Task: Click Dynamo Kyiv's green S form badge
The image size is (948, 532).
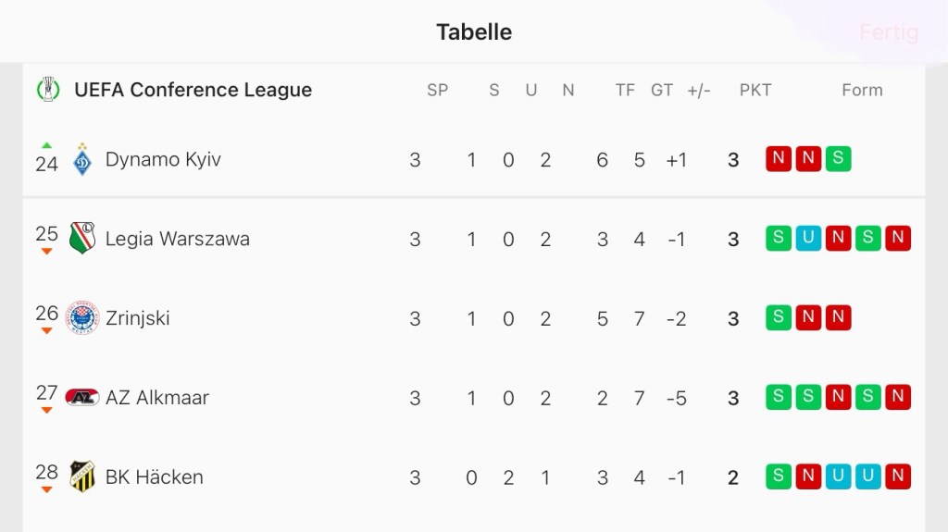Action: tap(838, 159)
